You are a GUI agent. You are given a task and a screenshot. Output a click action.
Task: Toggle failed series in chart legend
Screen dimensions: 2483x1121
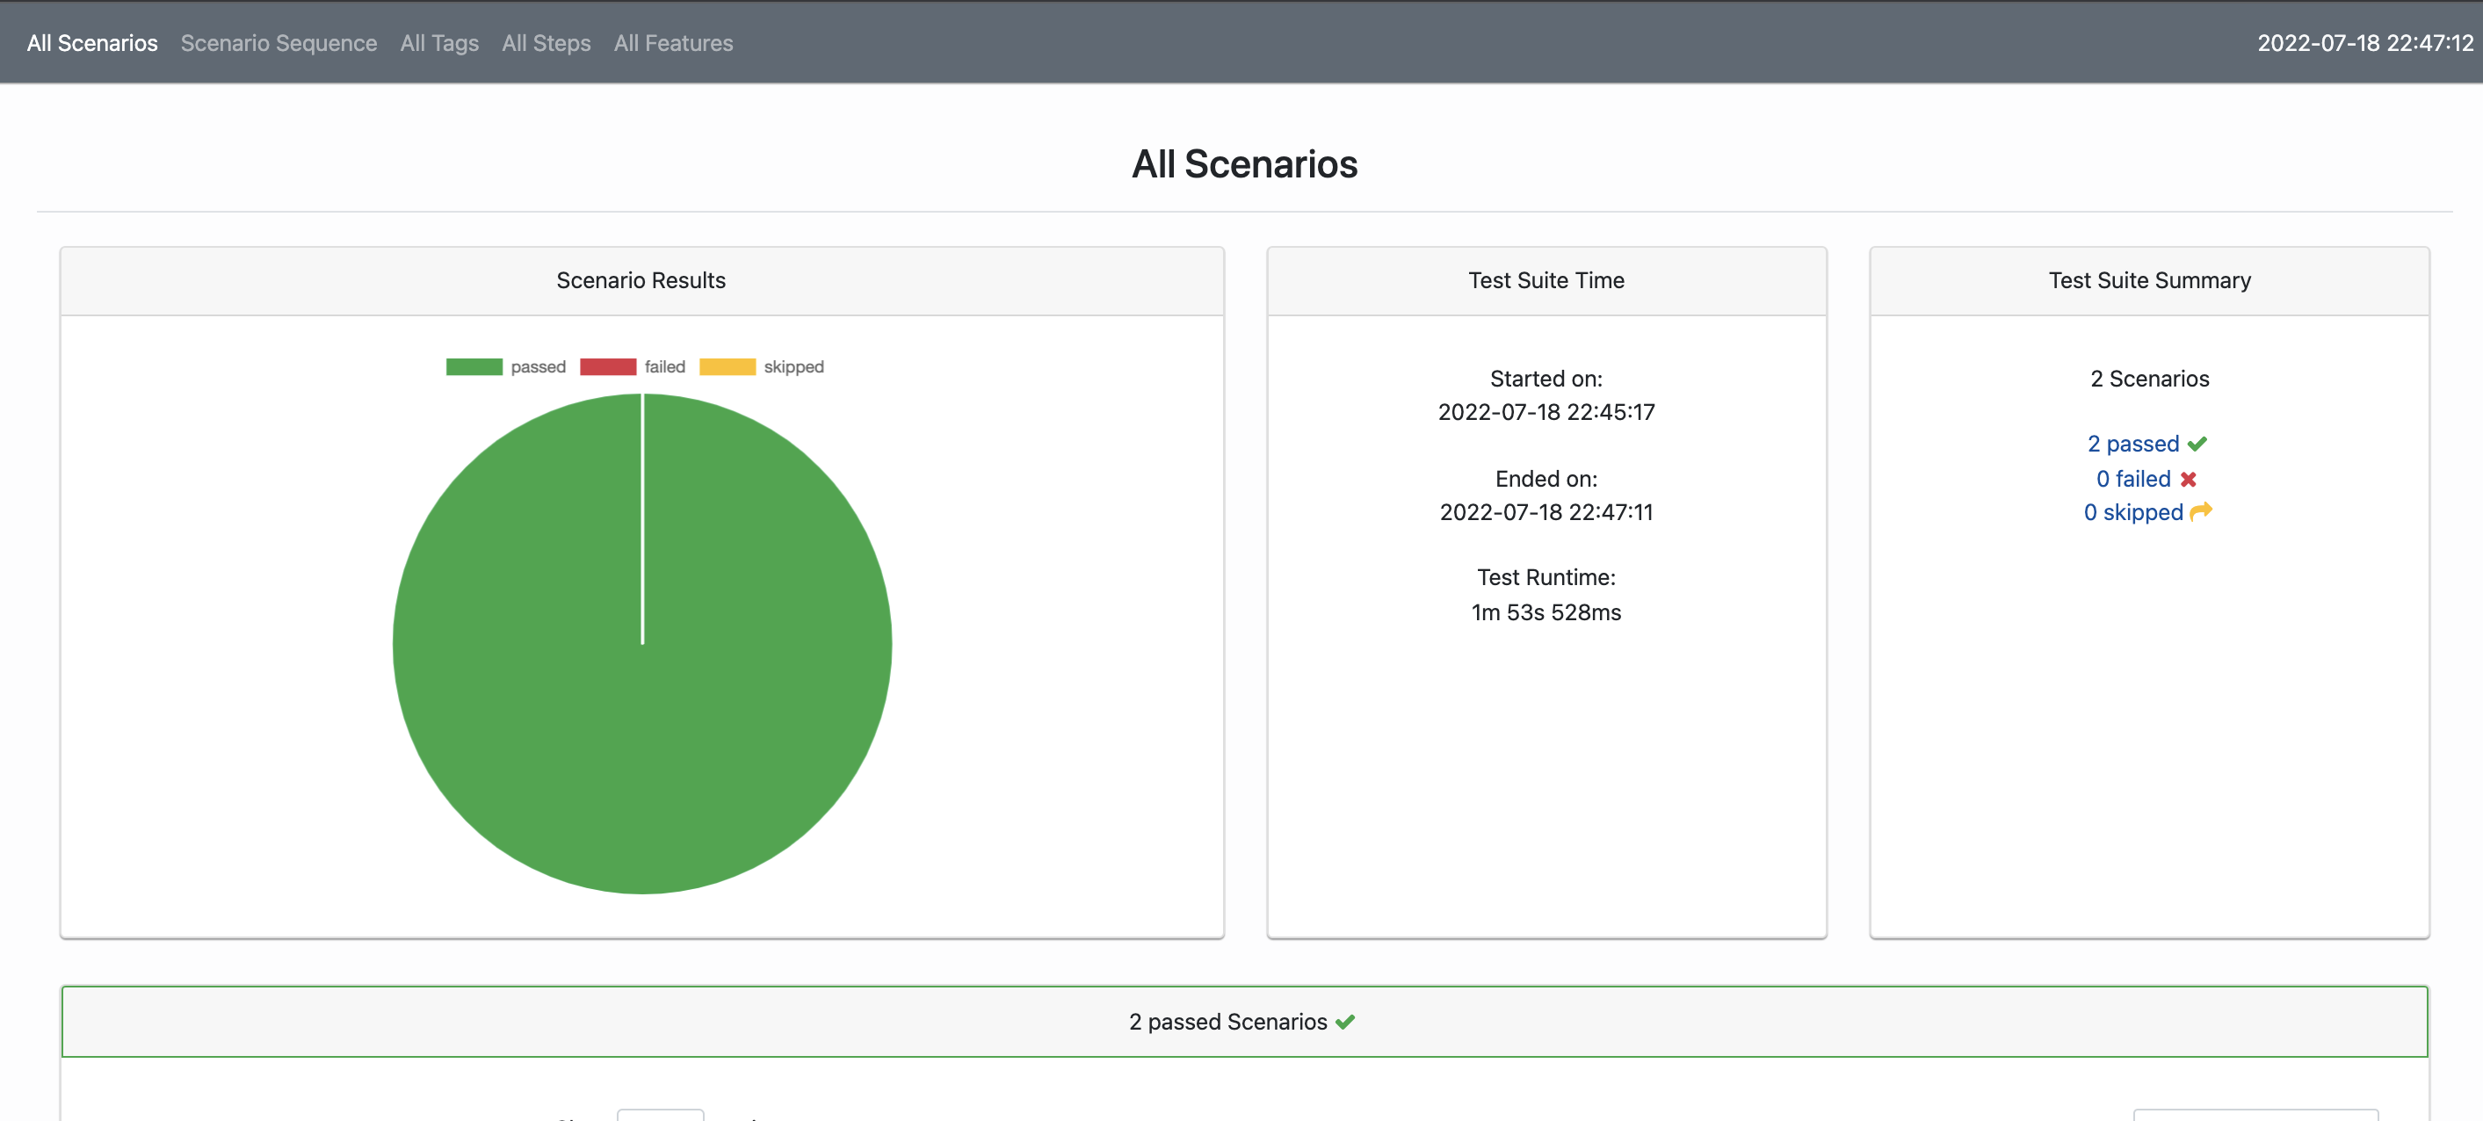point(664,367)
